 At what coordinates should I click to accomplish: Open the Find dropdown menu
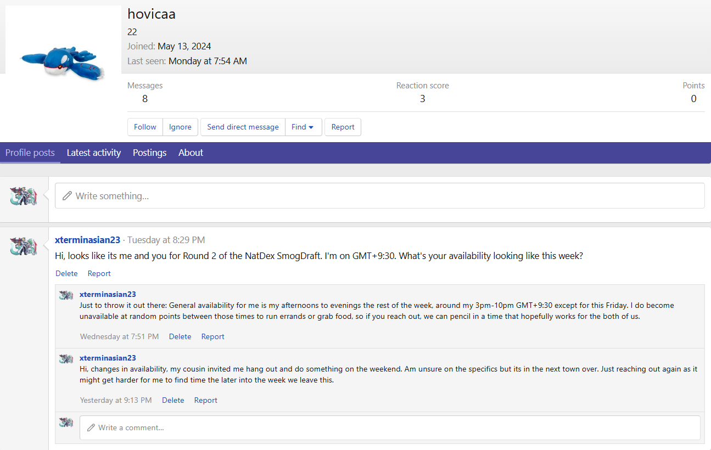pyautogui.click(x=303, y=127)
